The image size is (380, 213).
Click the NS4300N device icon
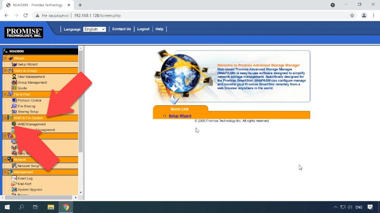6,51
